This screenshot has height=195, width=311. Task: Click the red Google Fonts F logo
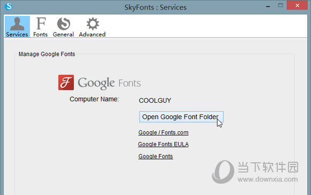pos(66,82)
